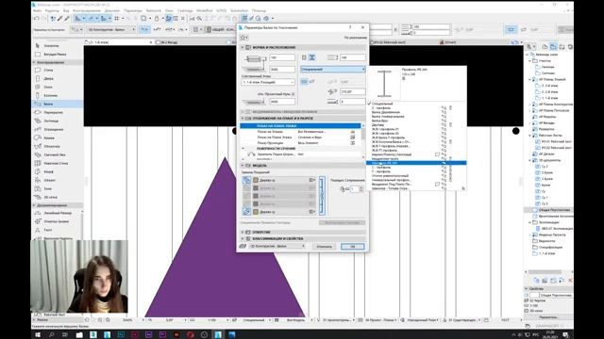The width and height of the screenshot is (604, 339).
Task: Open taskbar search
Action: click(x=51, y=334)
